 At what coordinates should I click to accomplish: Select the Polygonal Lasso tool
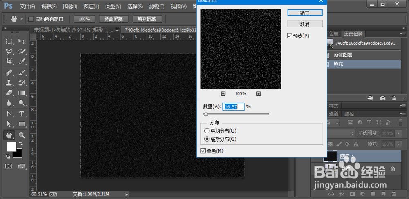coord(9,51)
